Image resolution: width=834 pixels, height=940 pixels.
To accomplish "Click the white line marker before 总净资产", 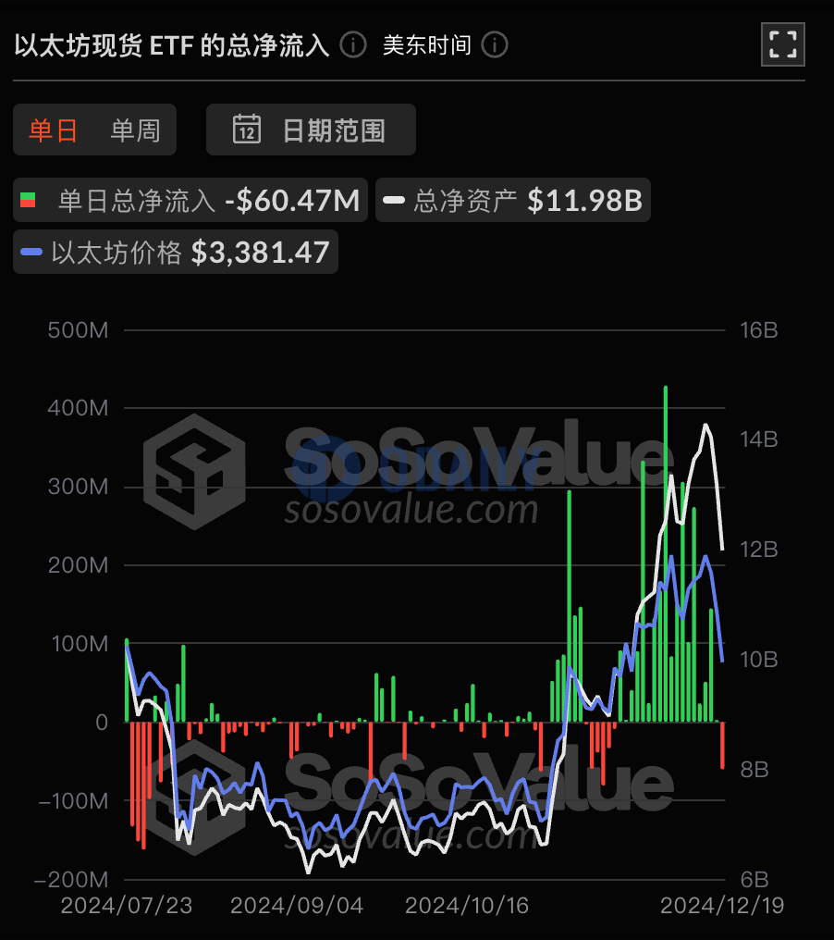I will point(395,201).
